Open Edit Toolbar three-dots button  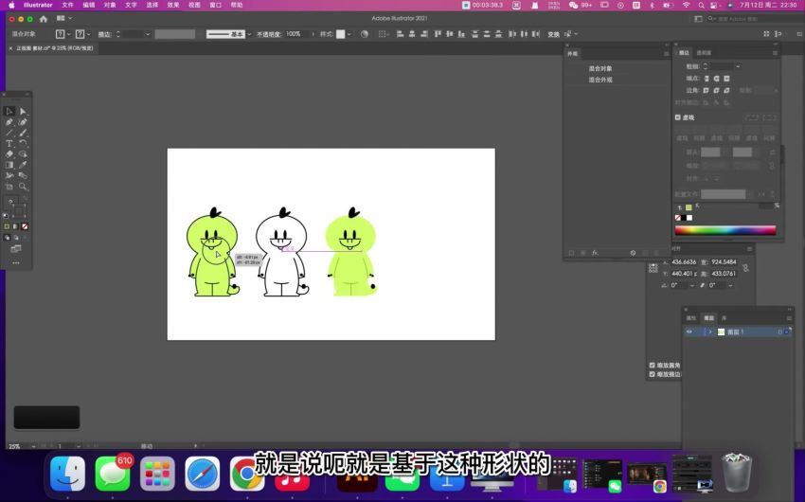(x=16, y=262)
